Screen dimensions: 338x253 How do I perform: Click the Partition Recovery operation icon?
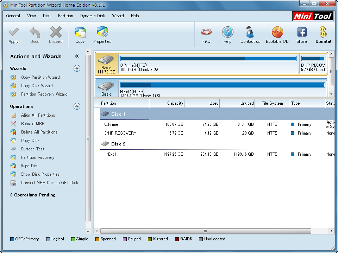pos(13,157)
